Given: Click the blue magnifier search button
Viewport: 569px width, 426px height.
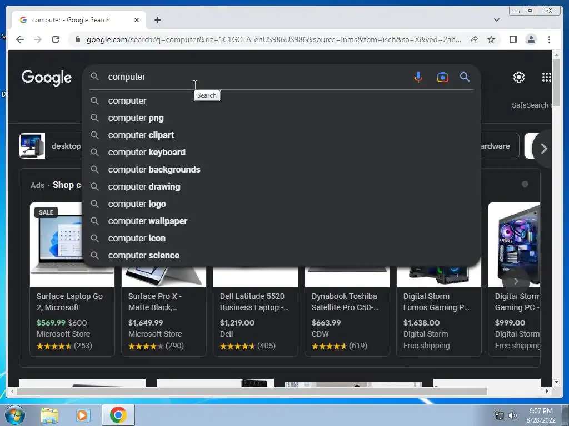Looking at the screenshot, I should (465, 77).
